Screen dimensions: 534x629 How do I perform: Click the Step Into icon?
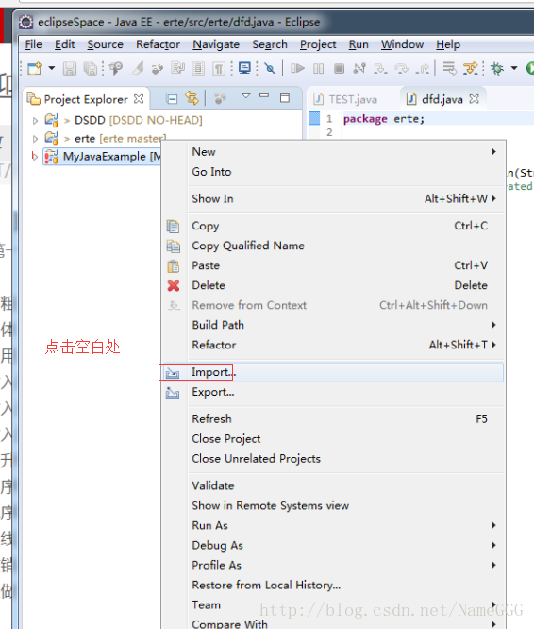[x=380, y=69]
